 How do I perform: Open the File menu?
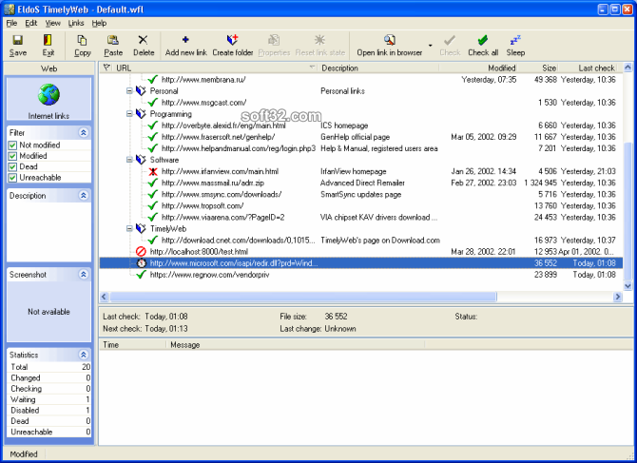pos(11,23)
